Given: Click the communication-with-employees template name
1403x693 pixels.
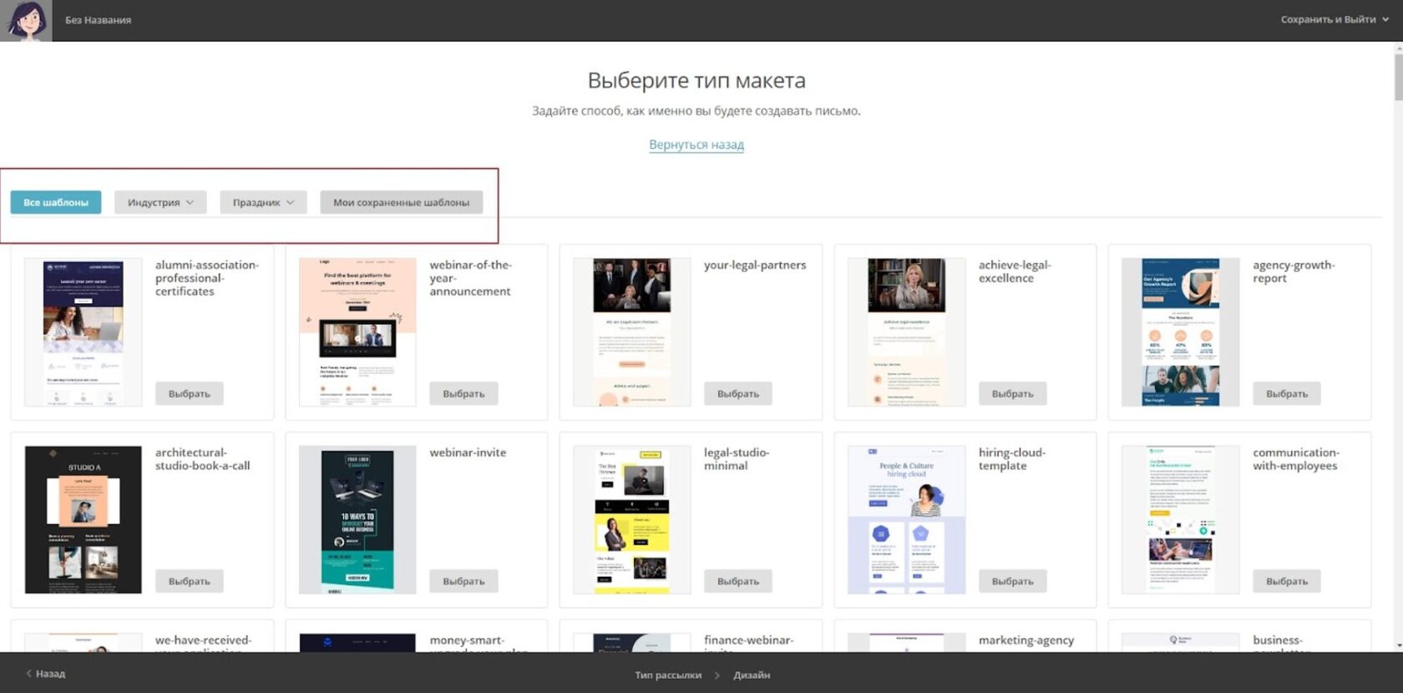Looking at the screenshot, I should point(1296,459).
